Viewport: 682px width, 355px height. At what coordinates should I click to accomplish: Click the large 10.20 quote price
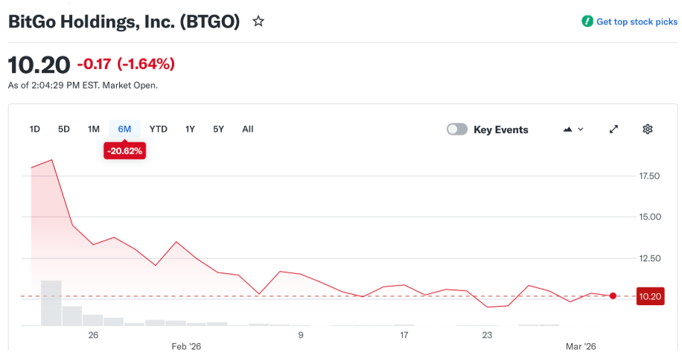coord(39,65)
